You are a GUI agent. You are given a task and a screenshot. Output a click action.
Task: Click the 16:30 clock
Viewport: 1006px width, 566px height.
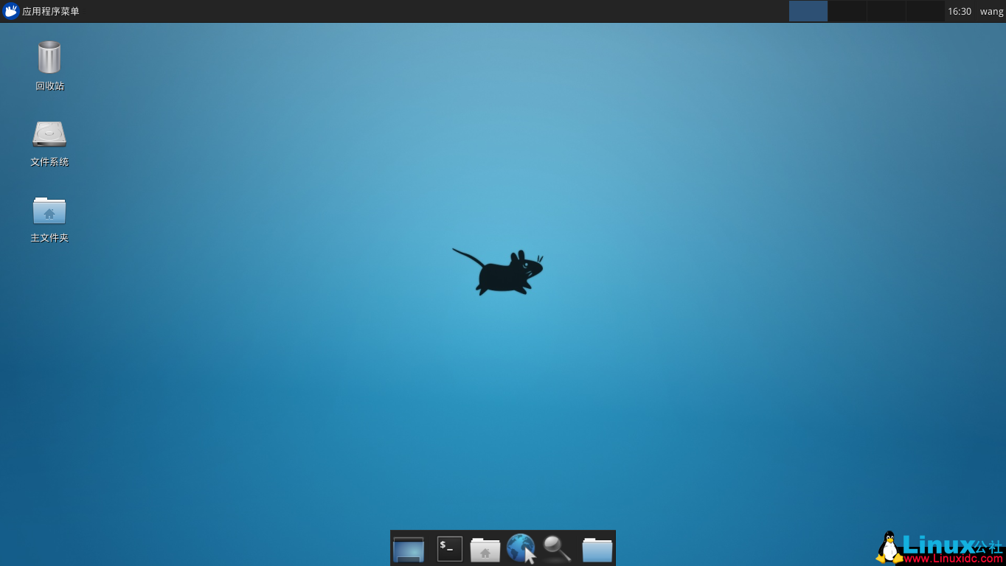(960, 12)
